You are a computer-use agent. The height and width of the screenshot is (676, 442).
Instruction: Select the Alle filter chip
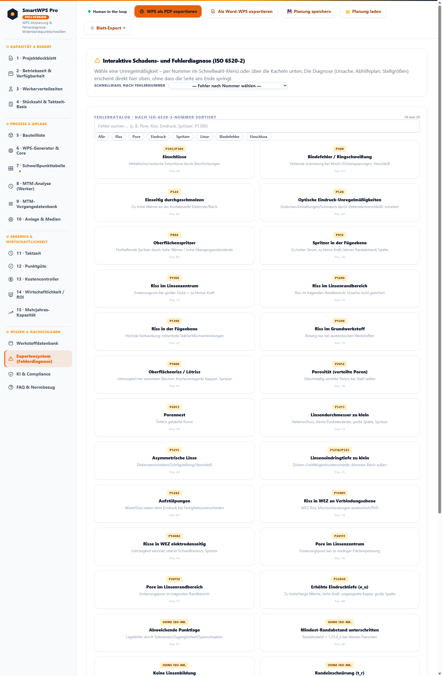(x=102, y=136)
